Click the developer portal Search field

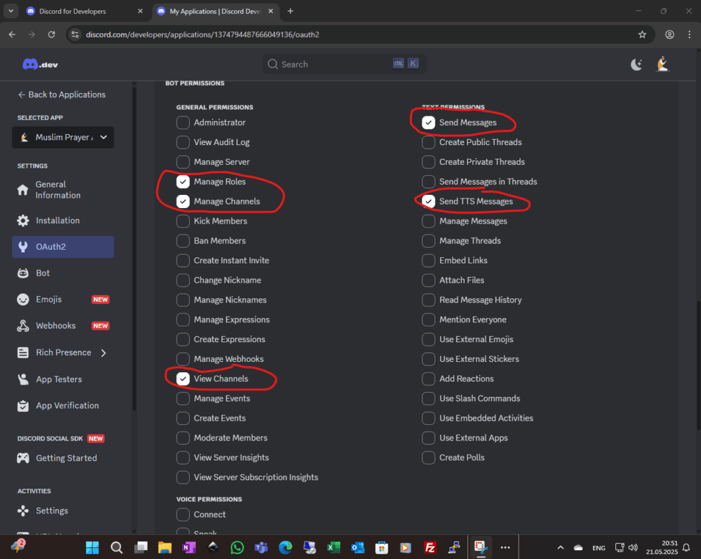344,64
